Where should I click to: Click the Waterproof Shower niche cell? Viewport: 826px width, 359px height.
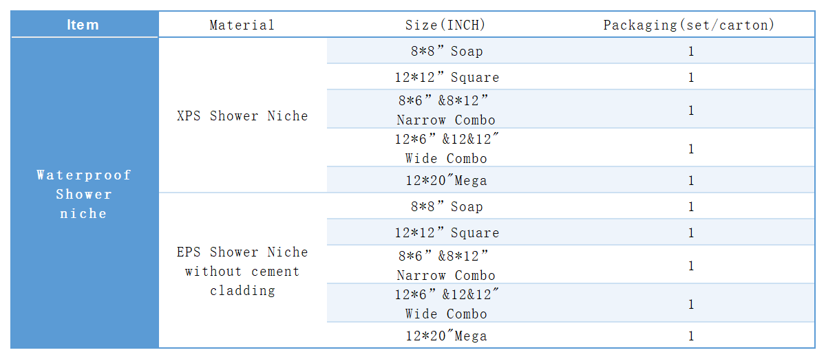click(x=83, y=194)
